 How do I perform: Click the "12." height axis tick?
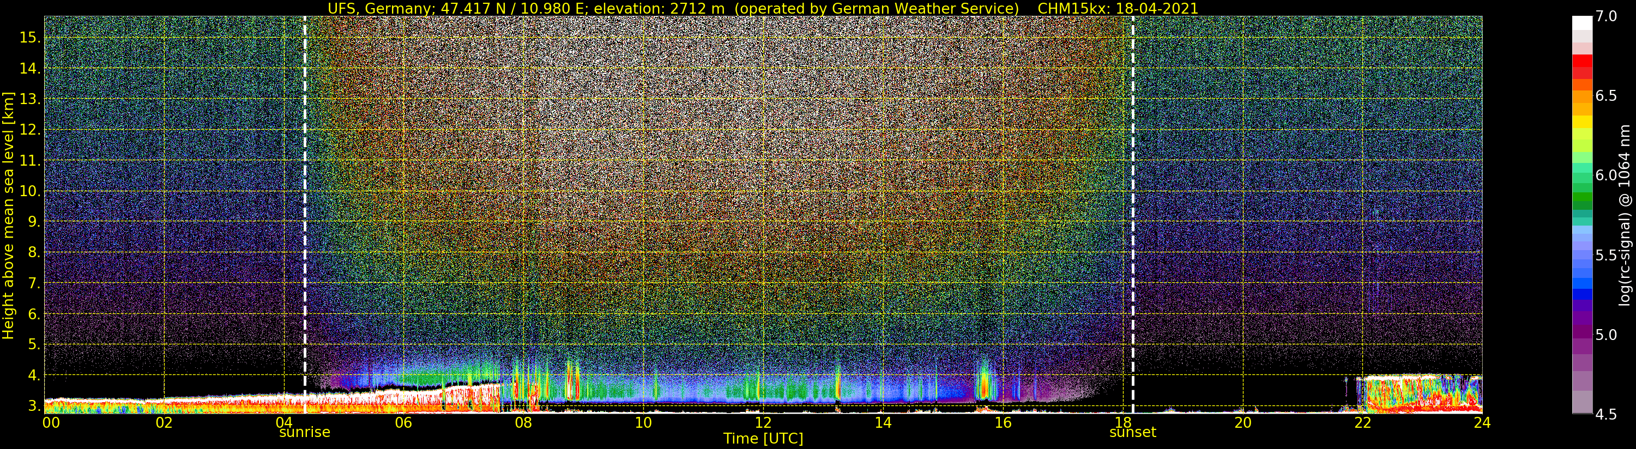click(x=30, y=130)
